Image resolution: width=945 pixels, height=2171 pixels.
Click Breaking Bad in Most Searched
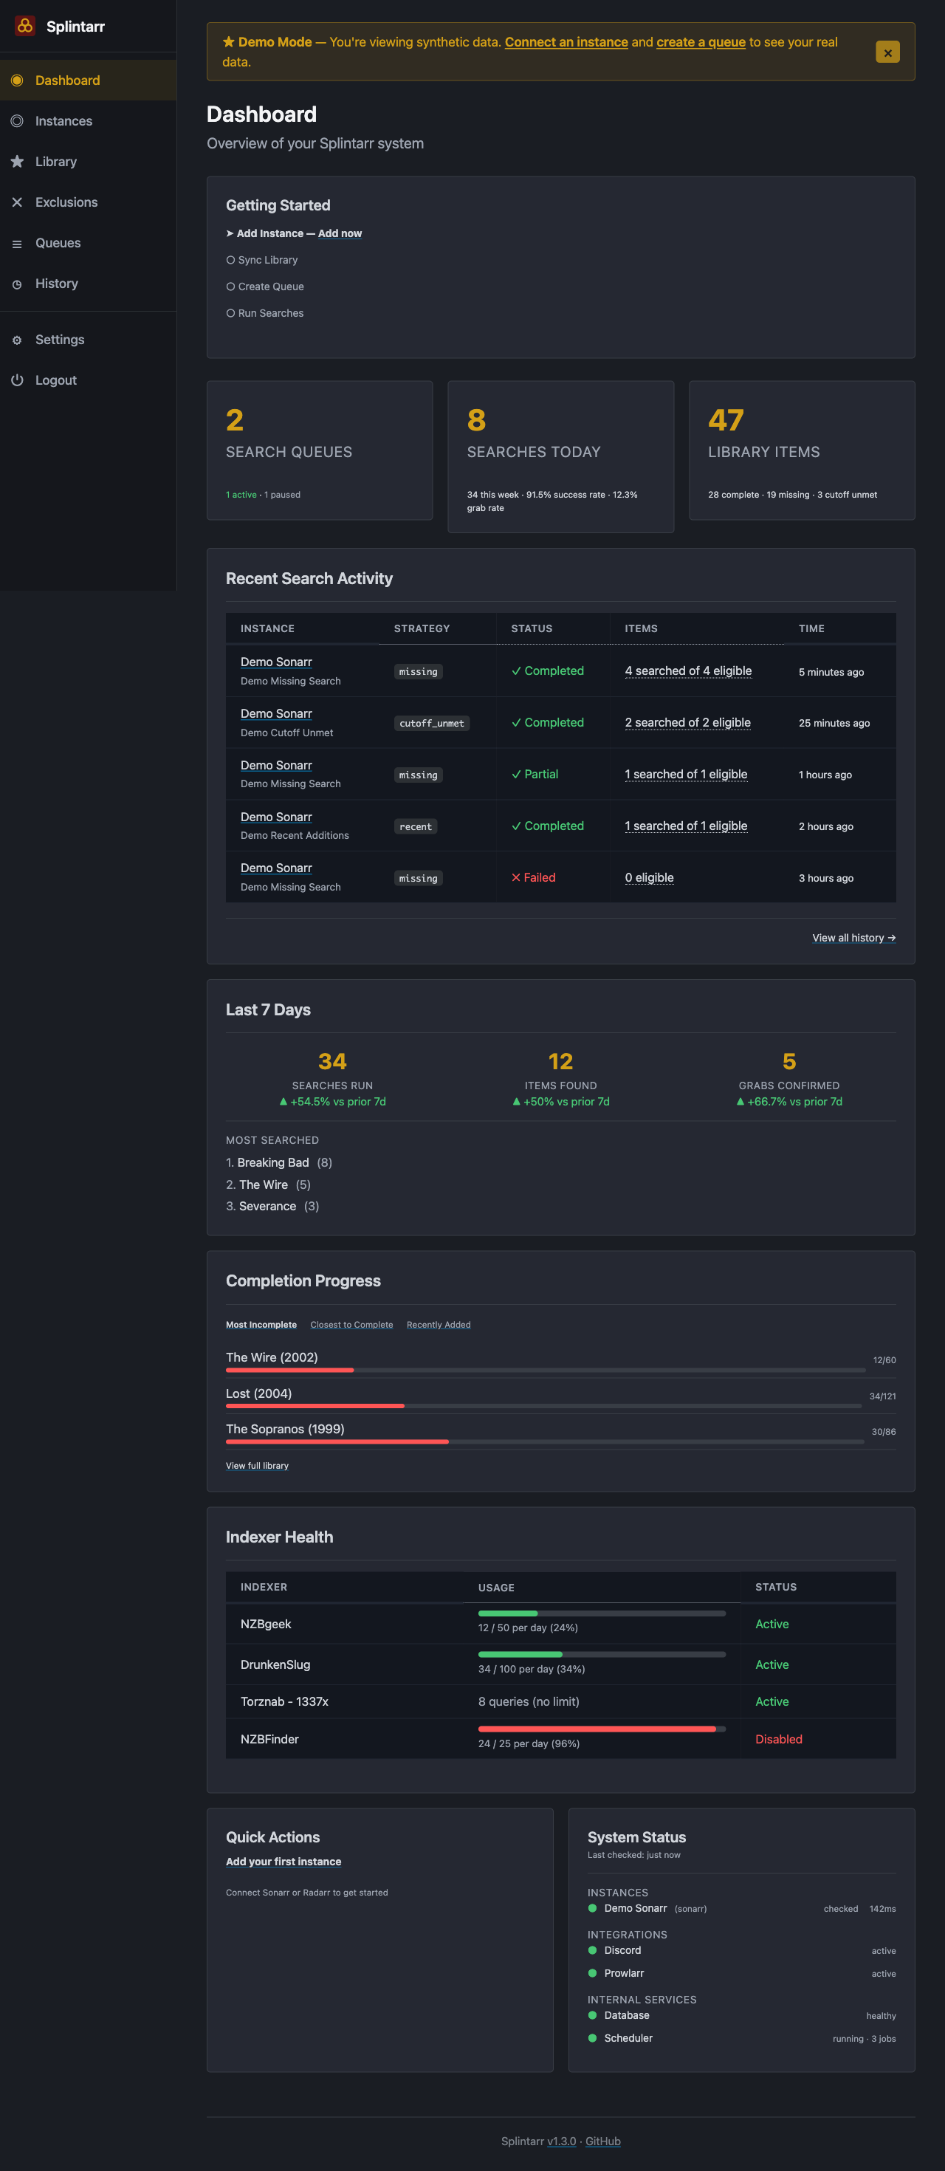[273, 1162]
